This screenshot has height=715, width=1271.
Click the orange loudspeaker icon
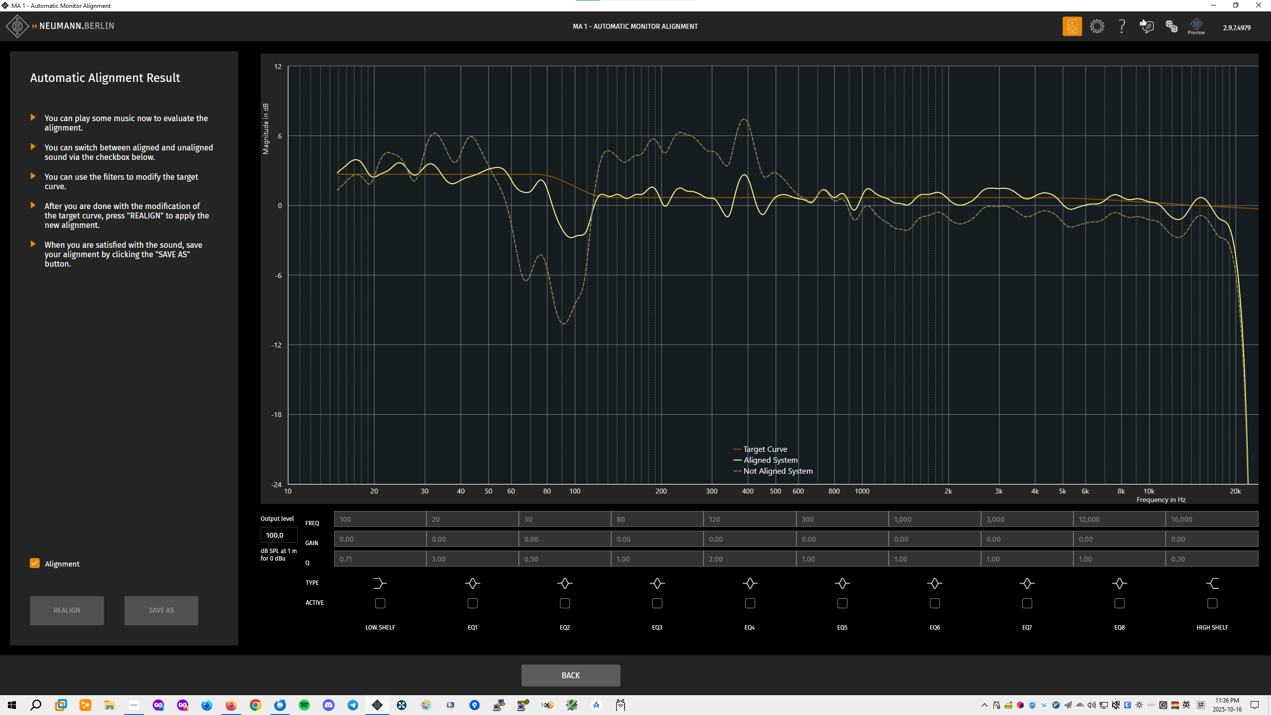point(1072,26)
